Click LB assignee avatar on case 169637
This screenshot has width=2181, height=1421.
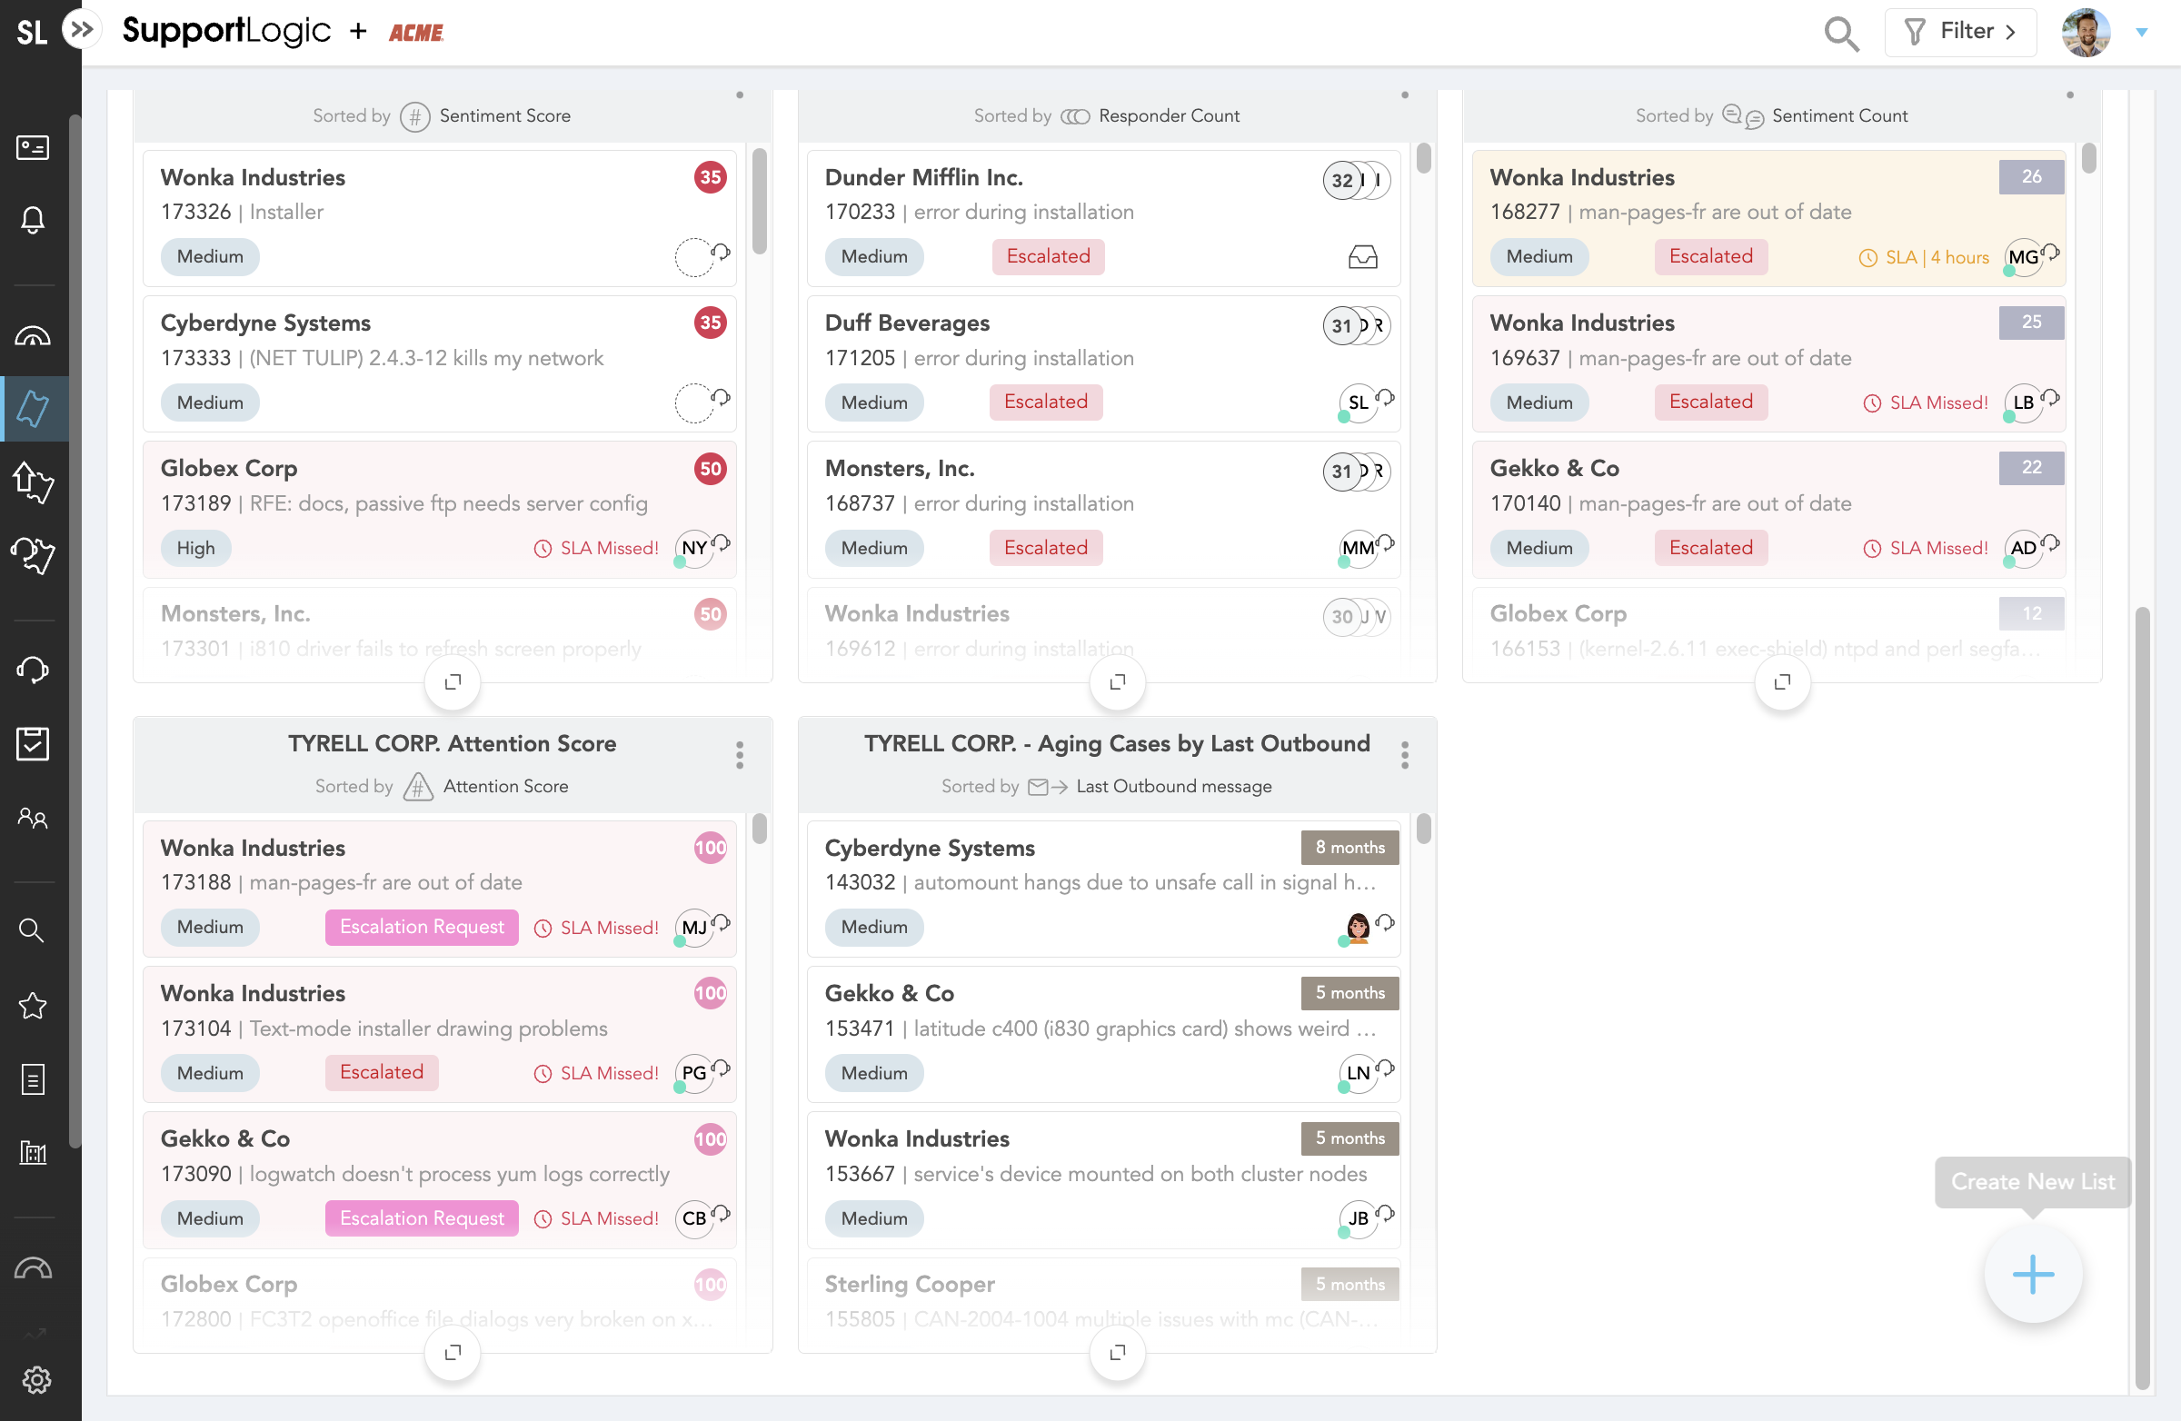pyautogui.click(x=2023, y=402)
